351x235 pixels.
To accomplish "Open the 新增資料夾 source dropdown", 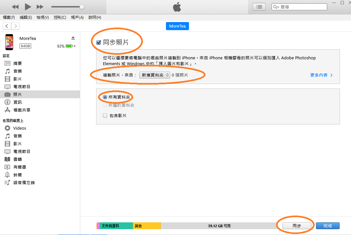I will click(x=155, y=75).
